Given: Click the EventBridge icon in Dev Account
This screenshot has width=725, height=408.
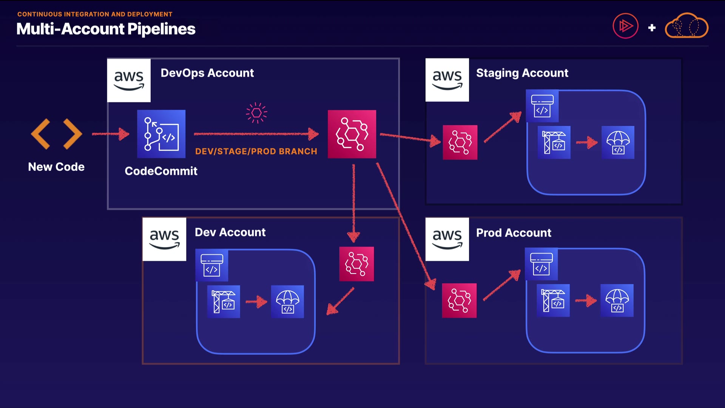Looking at the screenshot, I should (356, 264).
